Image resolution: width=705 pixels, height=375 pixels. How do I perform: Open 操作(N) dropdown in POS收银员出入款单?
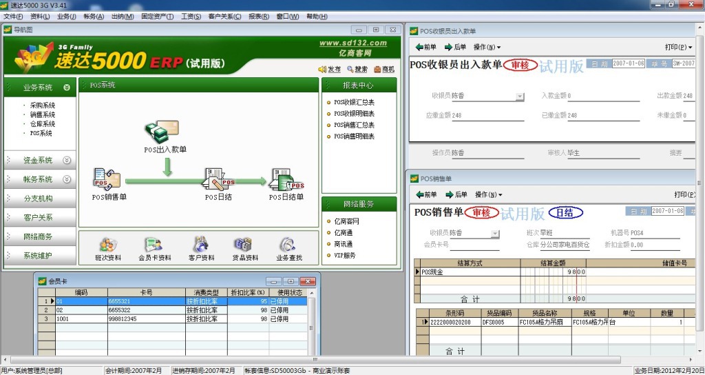487,47
